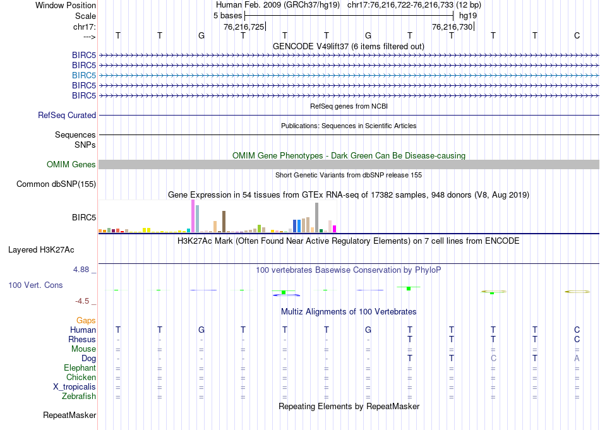Click the Layered H3K27Ac track label

tap(41, 250)
